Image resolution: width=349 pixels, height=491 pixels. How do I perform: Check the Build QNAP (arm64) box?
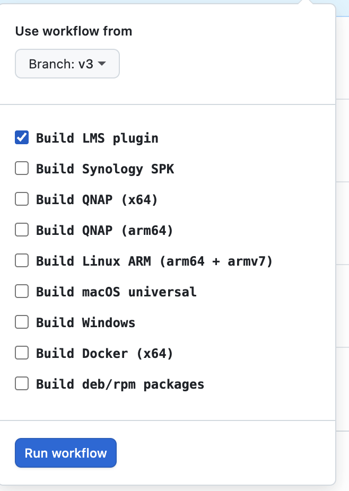tap(22, 230)
